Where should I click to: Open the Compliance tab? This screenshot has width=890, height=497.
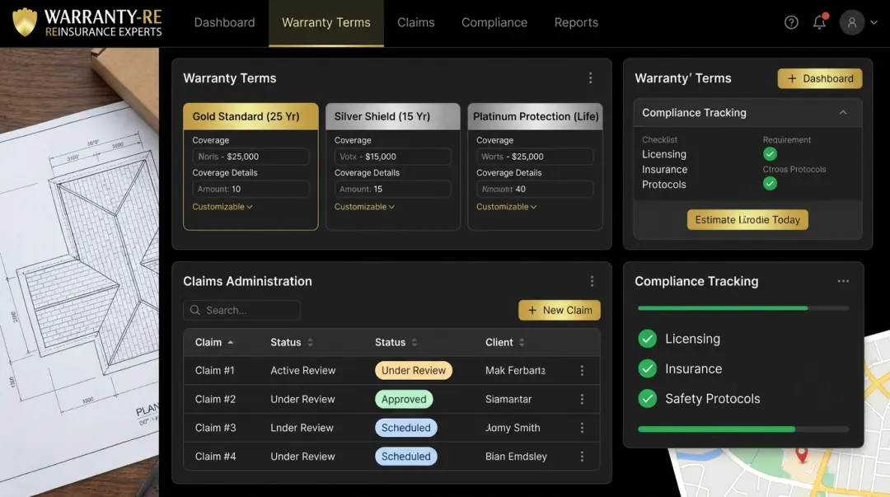(494, 23)
